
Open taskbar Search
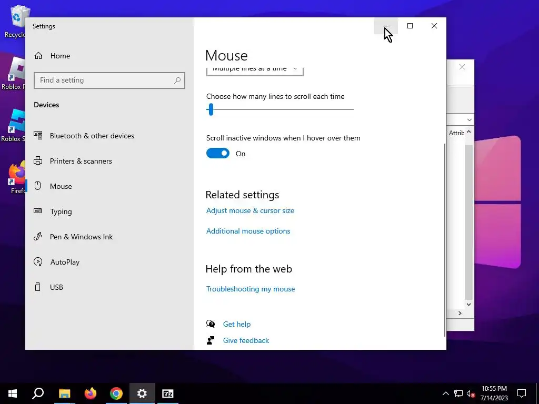38,393
